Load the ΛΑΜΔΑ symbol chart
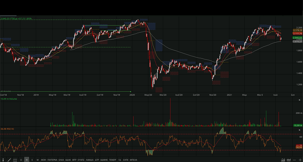The width and height of the screenshot is (303, 162). (x=90, y=160)
